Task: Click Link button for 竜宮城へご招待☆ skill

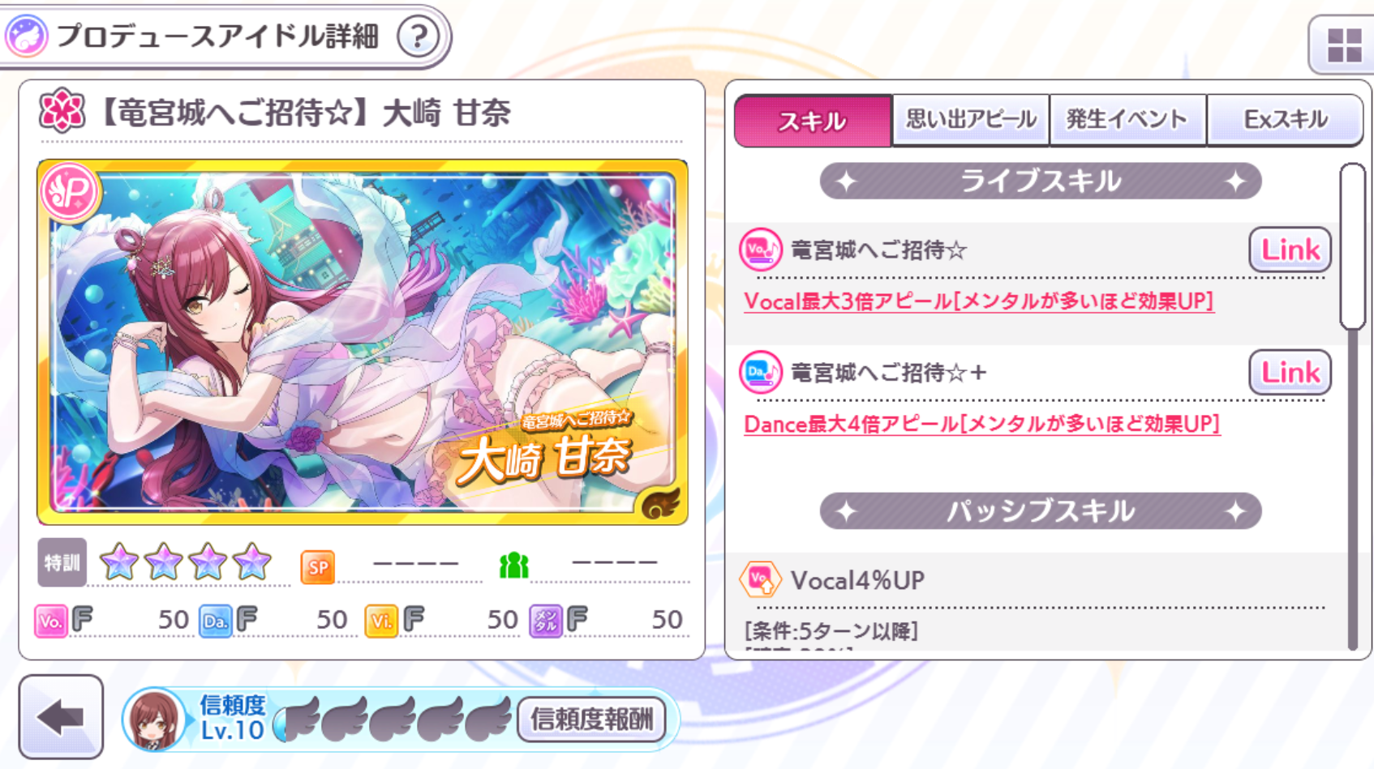Action: 1290,250
